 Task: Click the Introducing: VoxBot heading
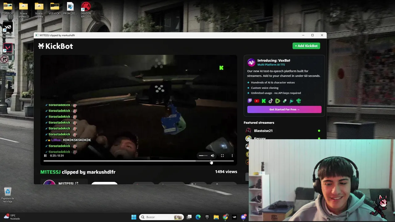(x=274, y=60)
